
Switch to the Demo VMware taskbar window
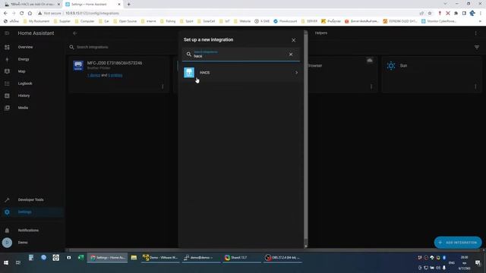[160, 258]
